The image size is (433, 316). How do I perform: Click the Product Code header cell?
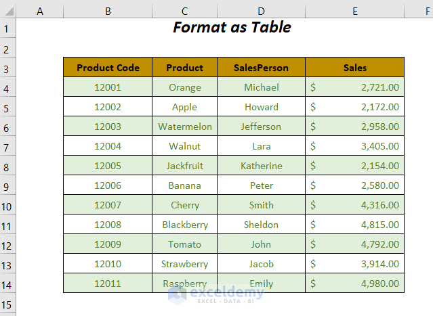(x=108, y=68)
